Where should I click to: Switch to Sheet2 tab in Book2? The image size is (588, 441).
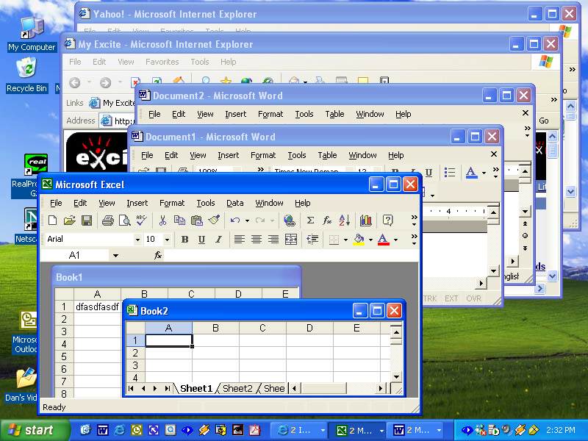[237, 389]
